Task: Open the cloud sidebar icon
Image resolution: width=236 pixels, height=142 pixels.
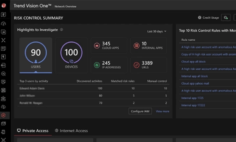Action: click(x=3, y=107)
